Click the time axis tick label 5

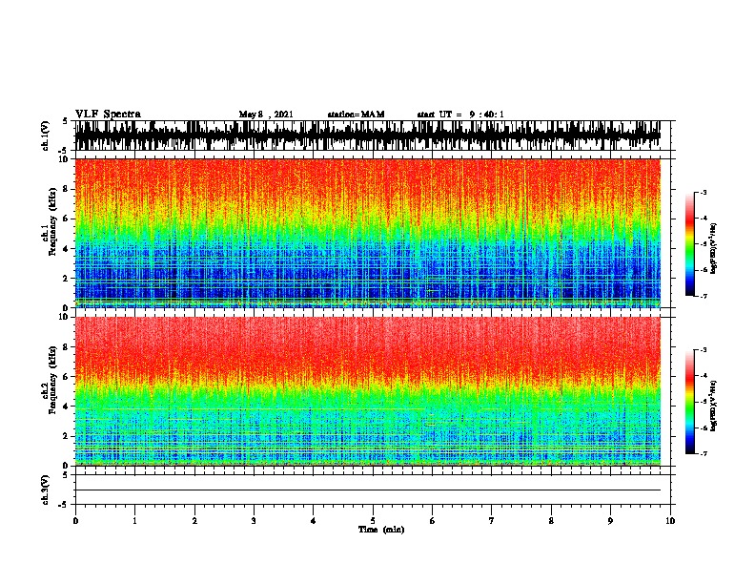373,521
